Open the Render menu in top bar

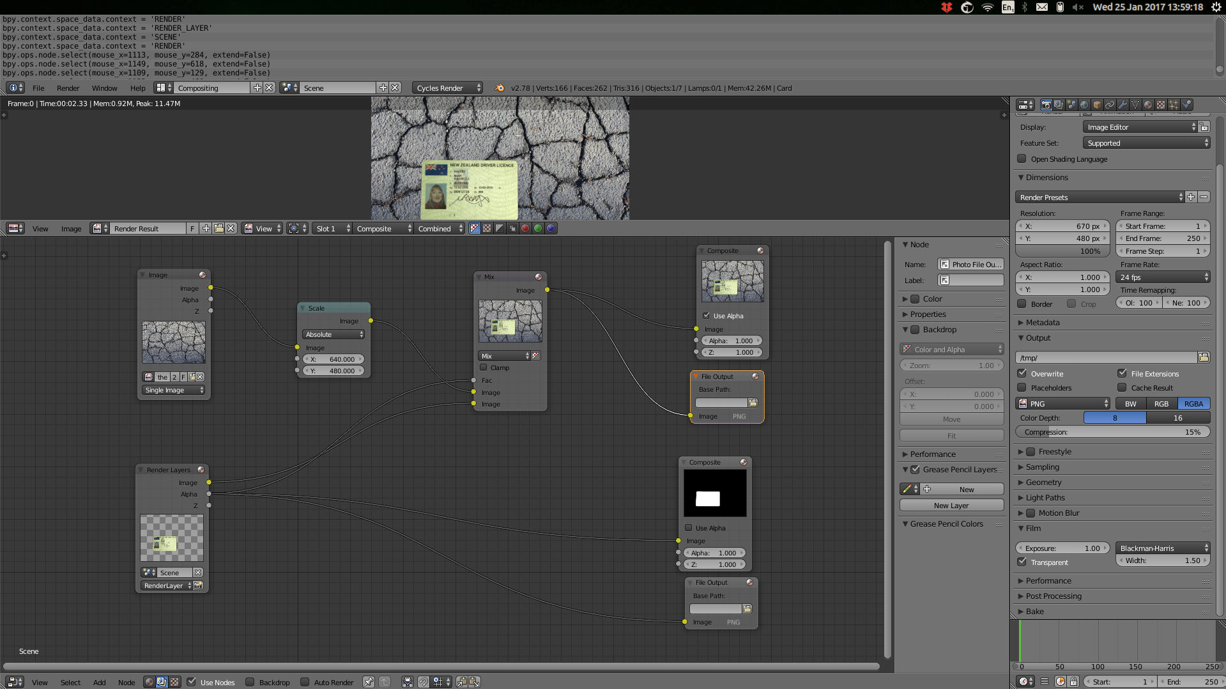click(x=68, y=88)
